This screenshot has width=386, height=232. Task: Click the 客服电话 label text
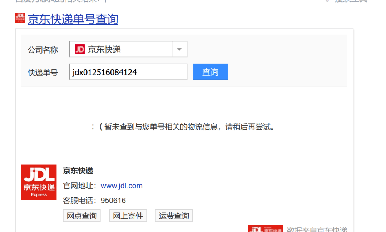point(80,201)
